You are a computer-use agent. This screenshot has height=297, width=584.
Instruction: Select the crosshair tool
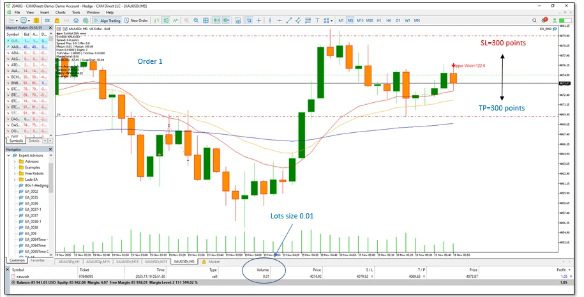(259, 20)
